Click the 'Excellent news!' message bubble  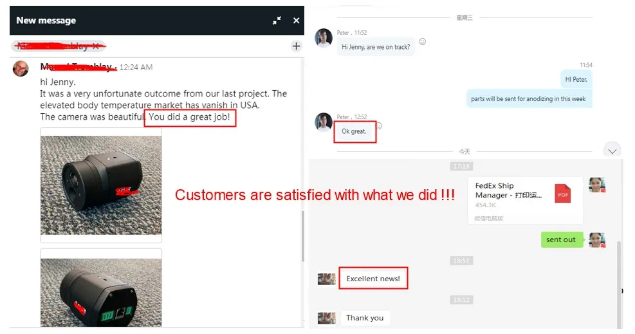[373, 279]
